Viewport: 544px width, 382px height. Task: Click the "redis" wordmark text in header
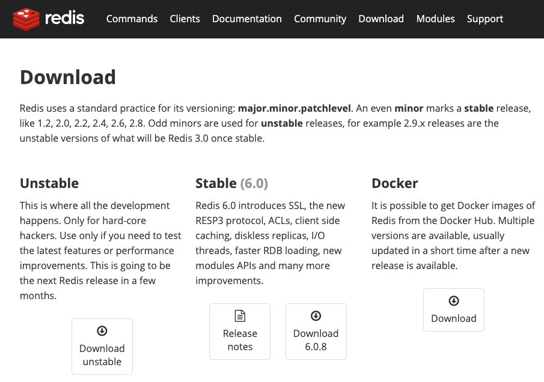pyautogui.click(x=65, y=19)
